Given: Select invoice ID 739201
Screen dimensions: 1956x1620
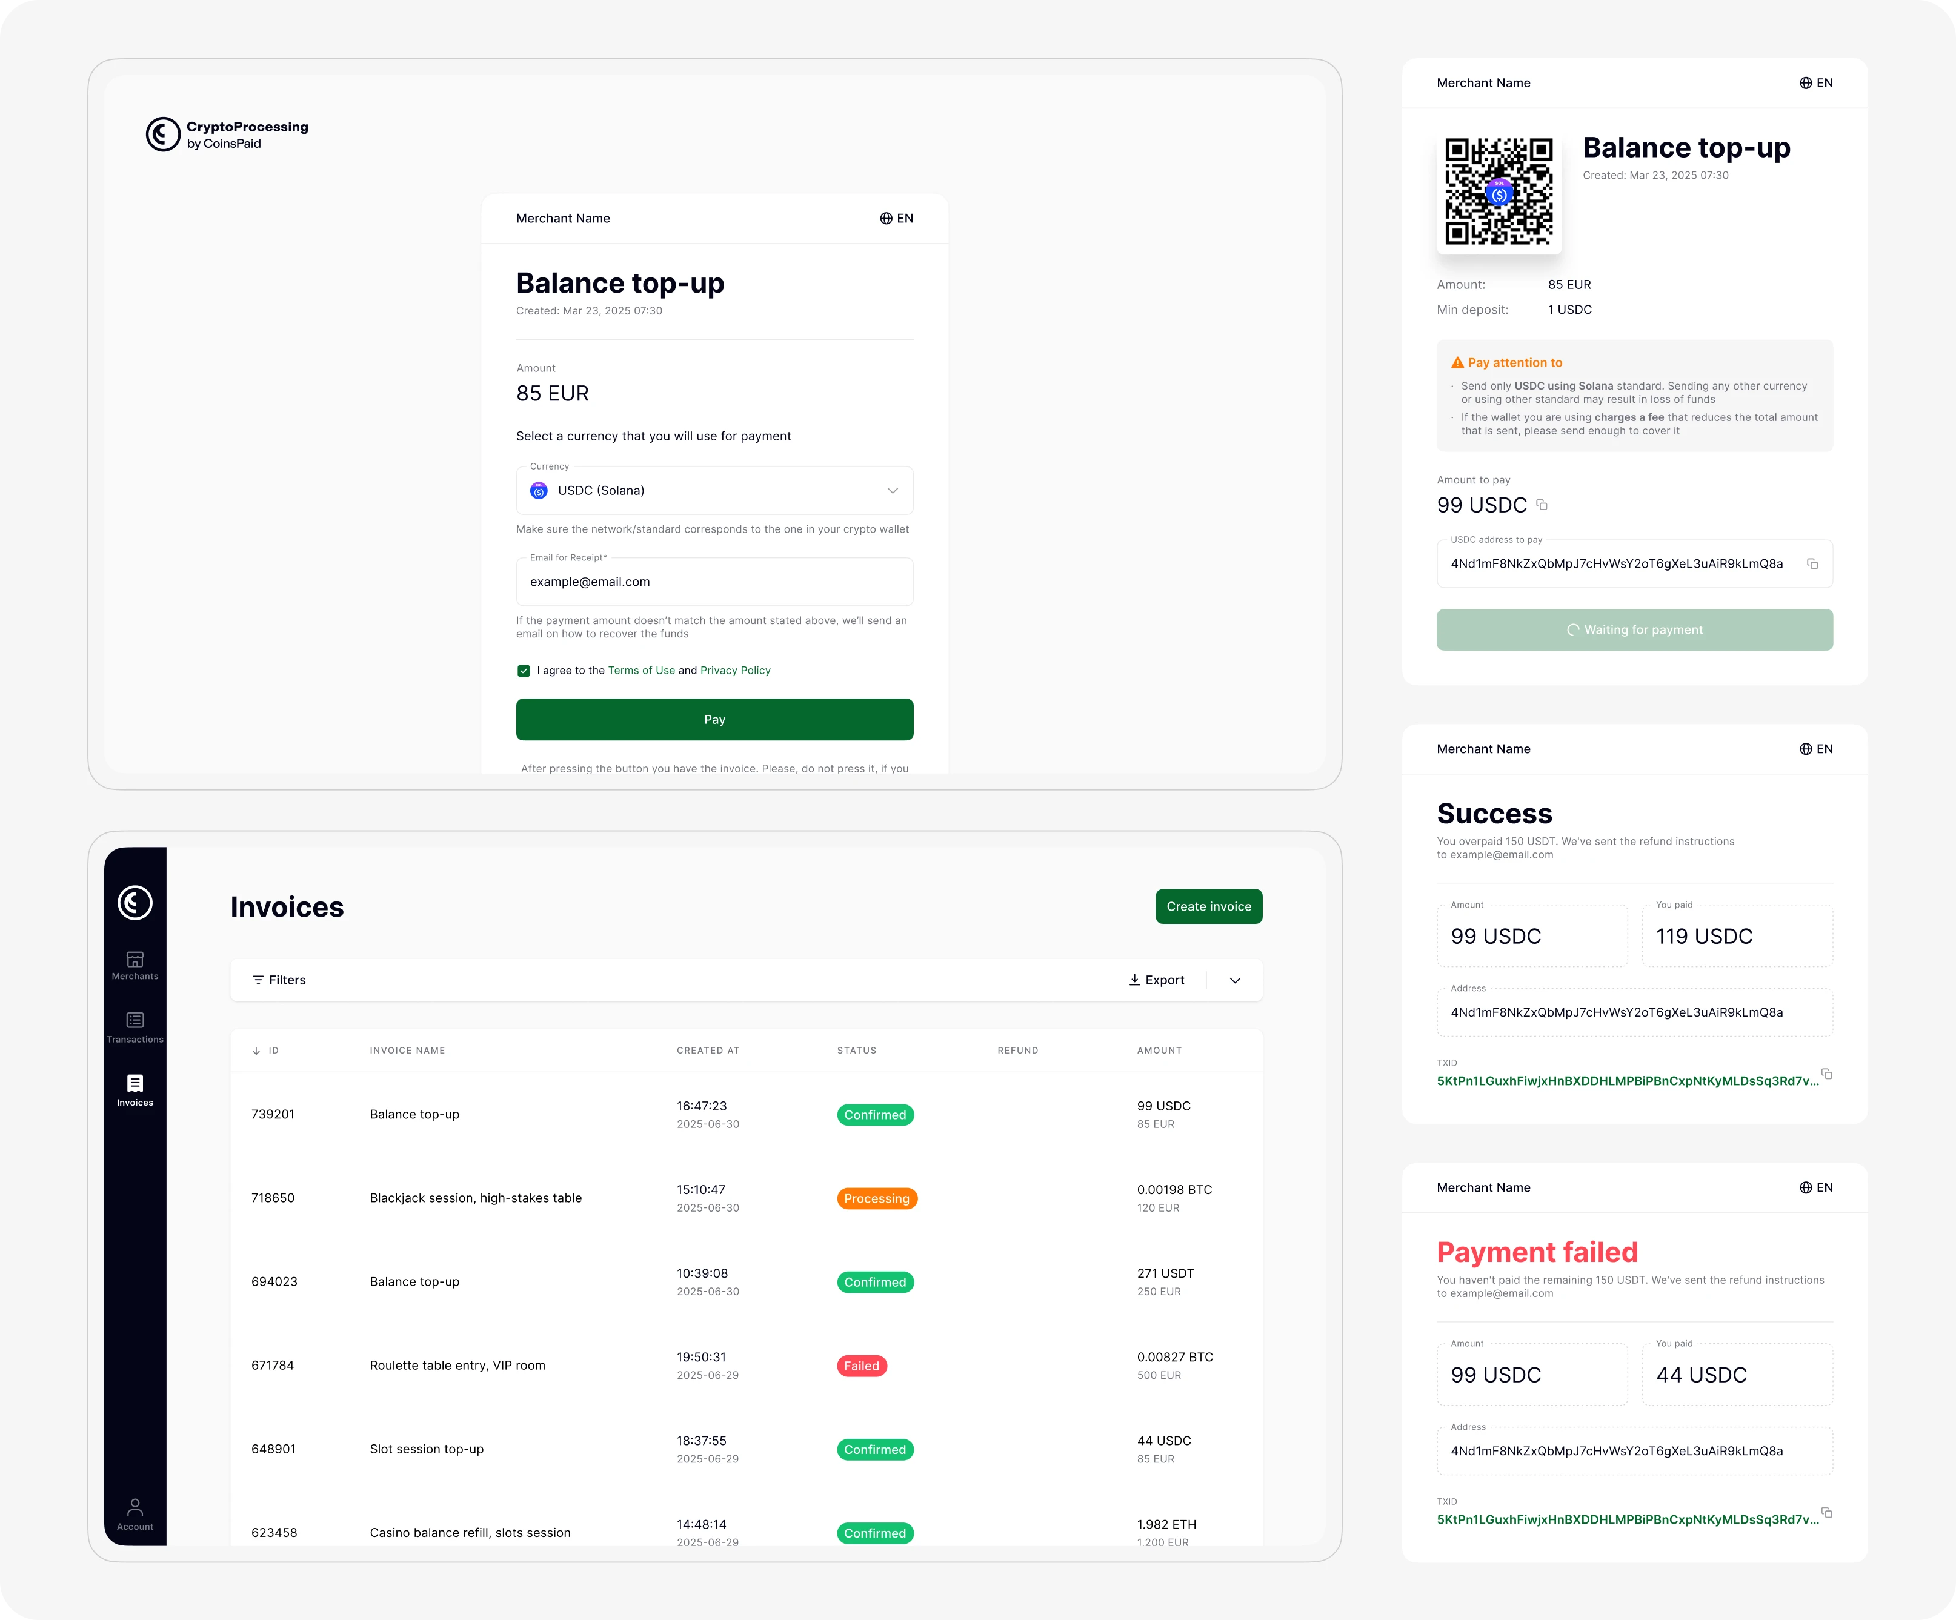Looking at the screenshot, I should [x=273, y=1115].
